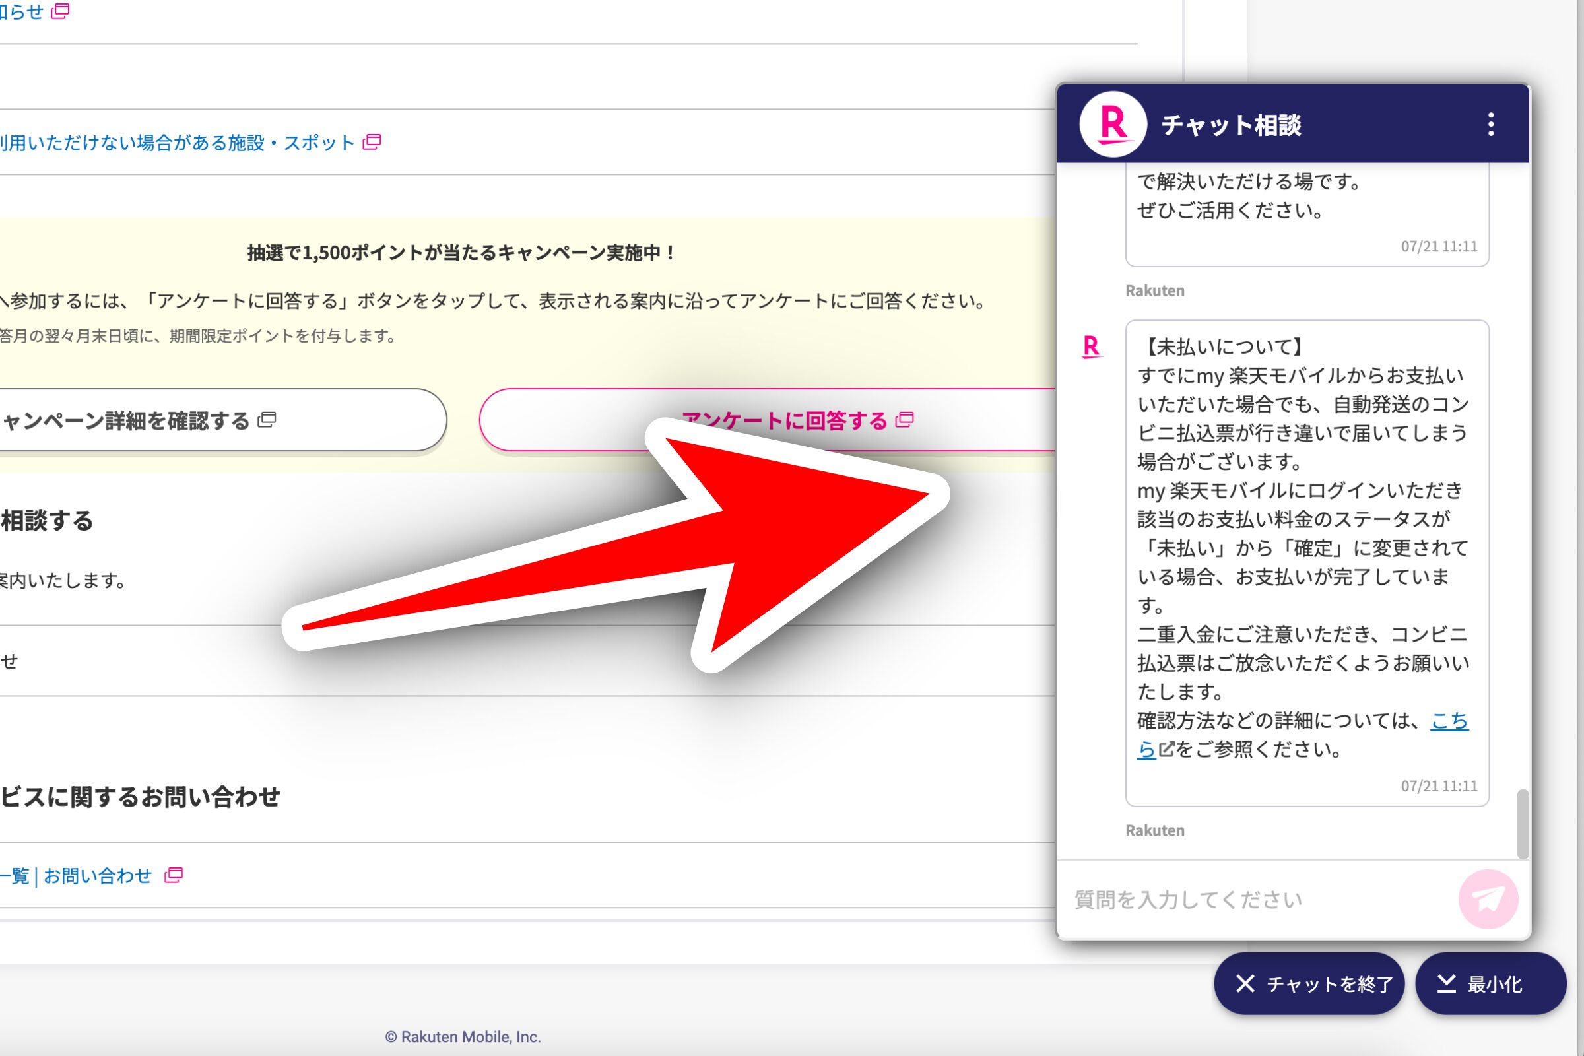Click the minimize arrow icon in 最小化 button
The height and width of the screenshot is (1056, 1584).
(x=1446, y=983)
